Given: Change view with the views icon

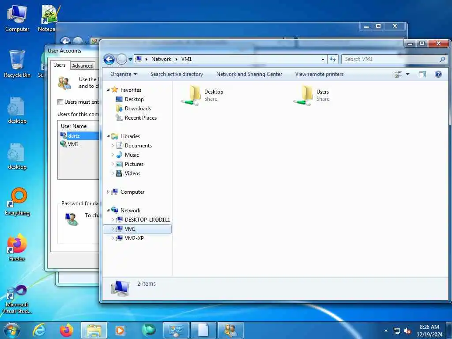Looking at the screenshot, I should (x=398, y=74).
